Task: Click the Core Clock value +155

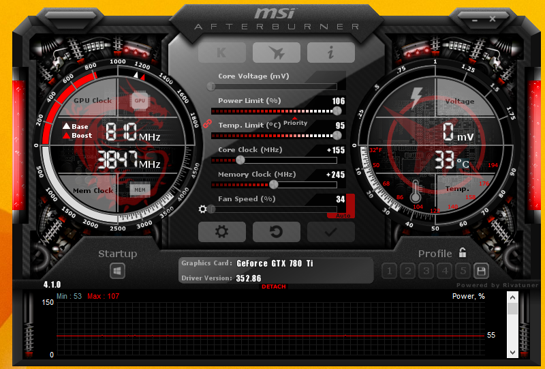Action: [336, 150]
